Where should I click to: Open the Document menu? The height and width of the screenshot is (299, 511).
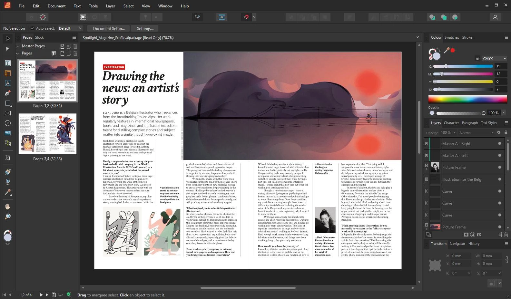[x=56, y=6]
